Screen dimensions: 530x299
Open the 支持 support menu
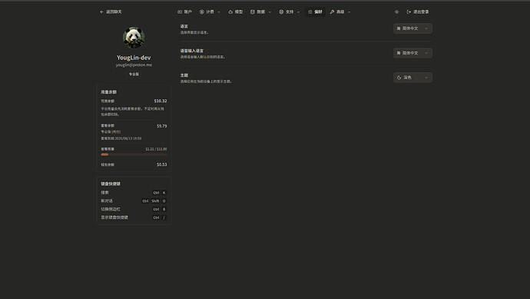click(x=290, y=12)
